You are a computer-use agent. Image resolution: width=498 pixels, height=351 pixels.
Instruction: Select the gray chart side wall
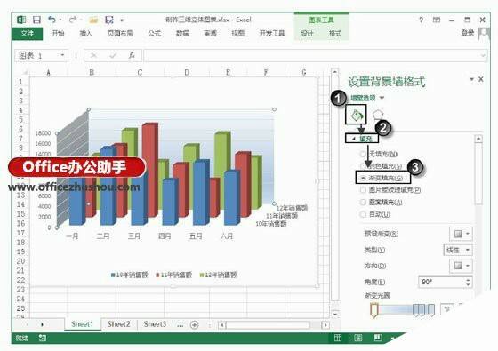click(72, 168)
